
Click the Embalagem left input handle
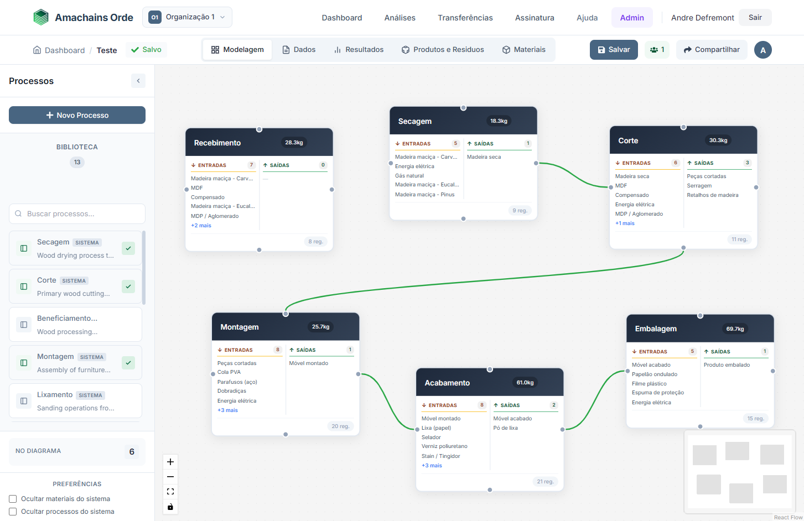click(627, 371)
